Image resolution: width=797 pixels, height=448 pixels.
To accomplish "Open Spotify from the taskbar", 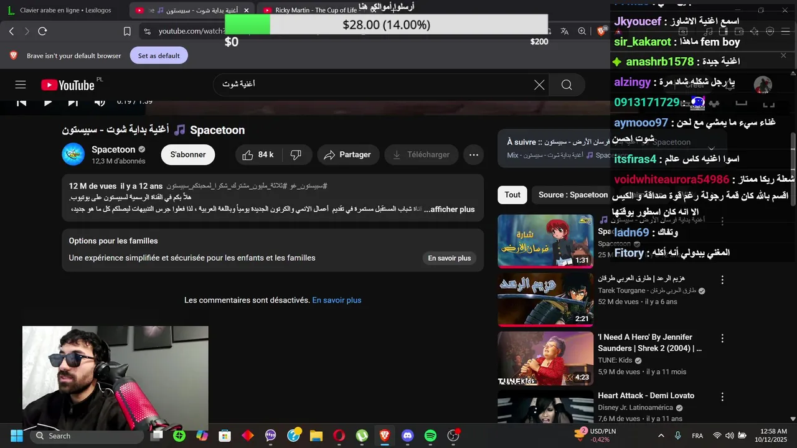I will point(430,436).
